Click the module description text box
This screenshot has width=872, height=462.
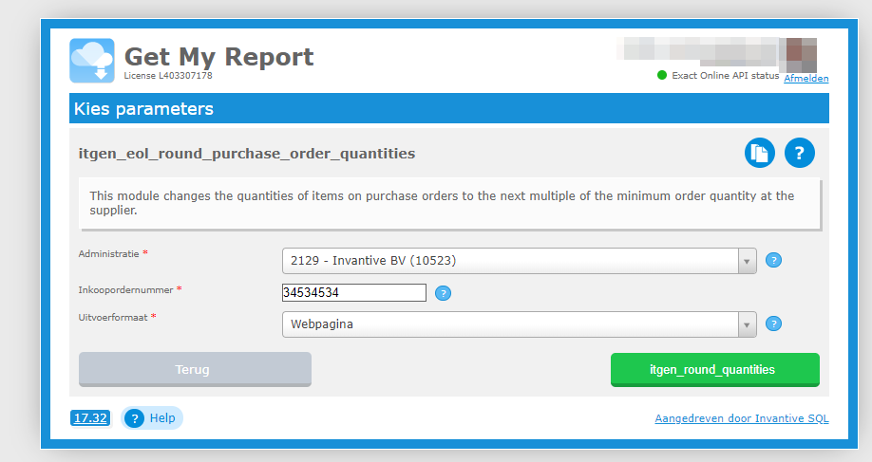tap(449, 203)
